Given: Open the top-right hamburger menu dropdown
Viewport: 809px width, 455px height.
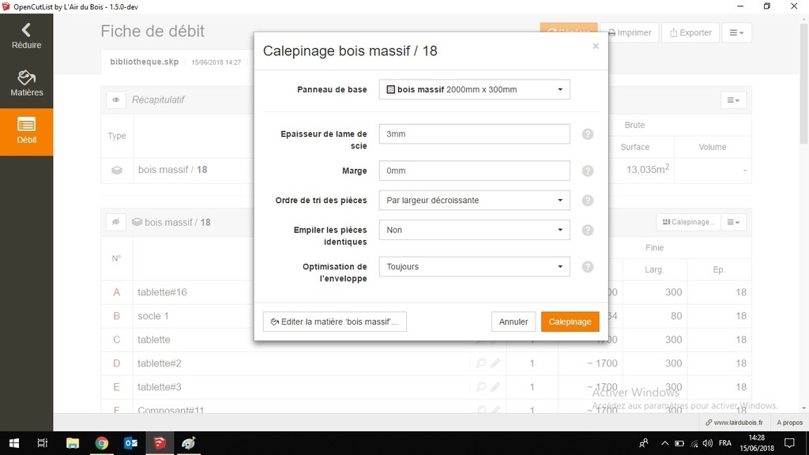Looking at the screenshot, I should click(x=736, y=32).
